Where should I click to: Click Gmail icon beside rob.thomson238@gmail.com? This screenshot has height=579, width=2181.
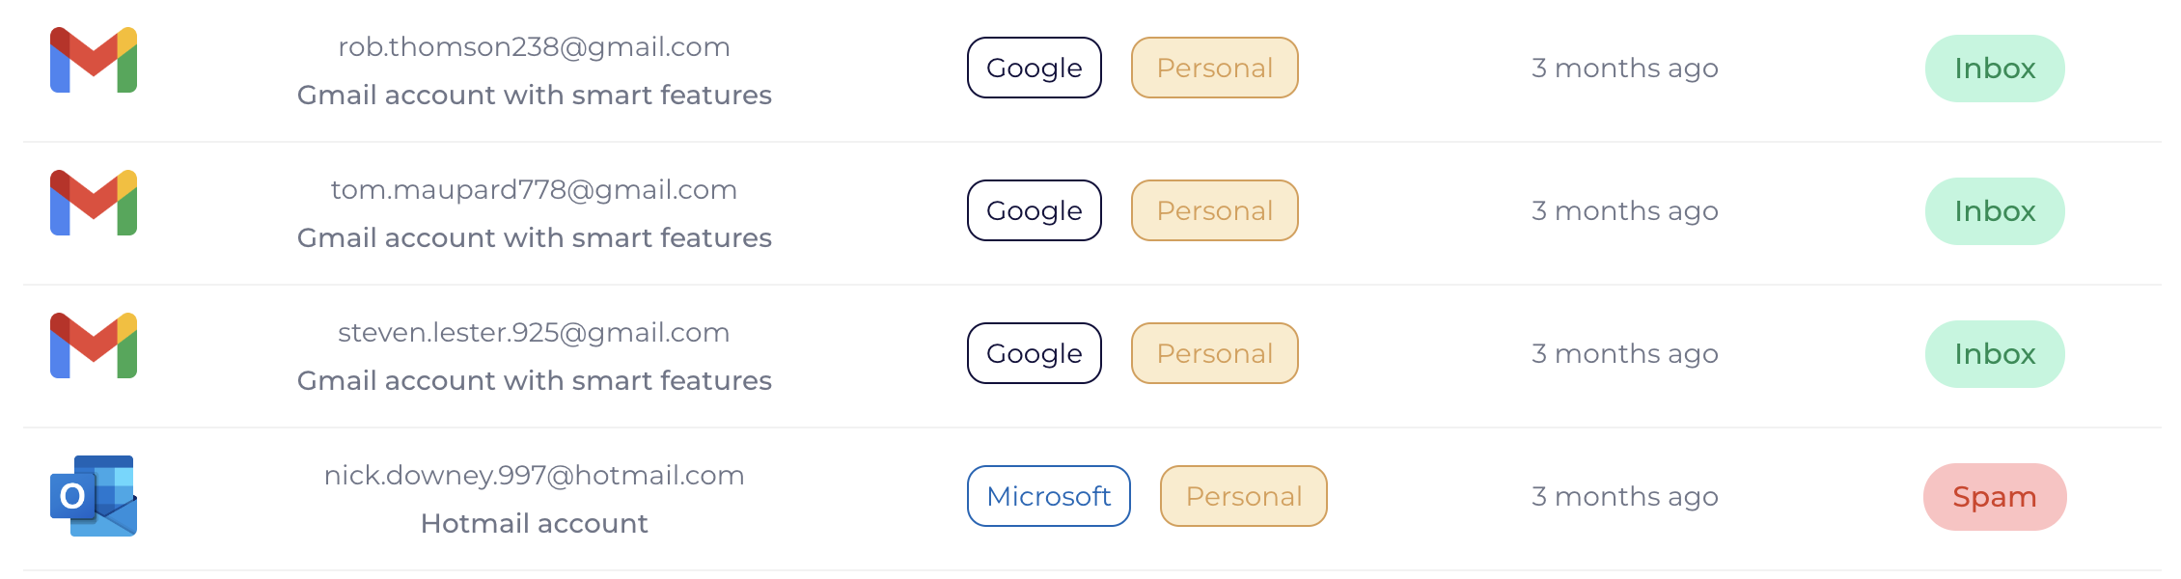click(x=94, y=60)
